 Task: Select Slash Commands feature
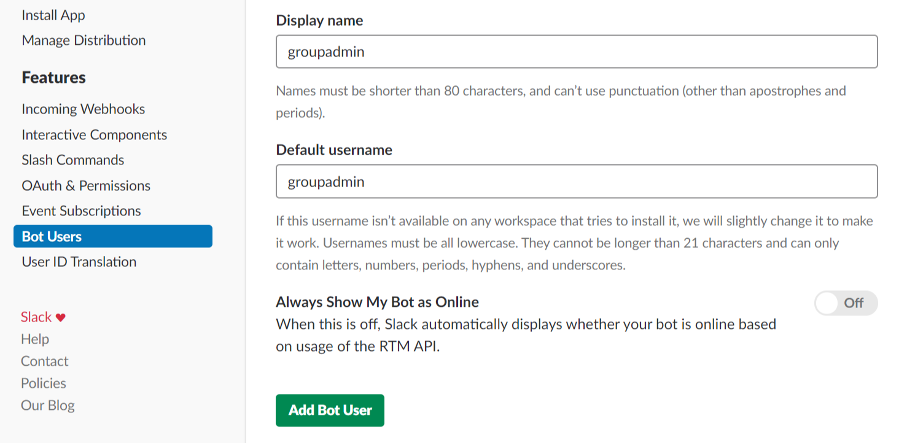73,160
